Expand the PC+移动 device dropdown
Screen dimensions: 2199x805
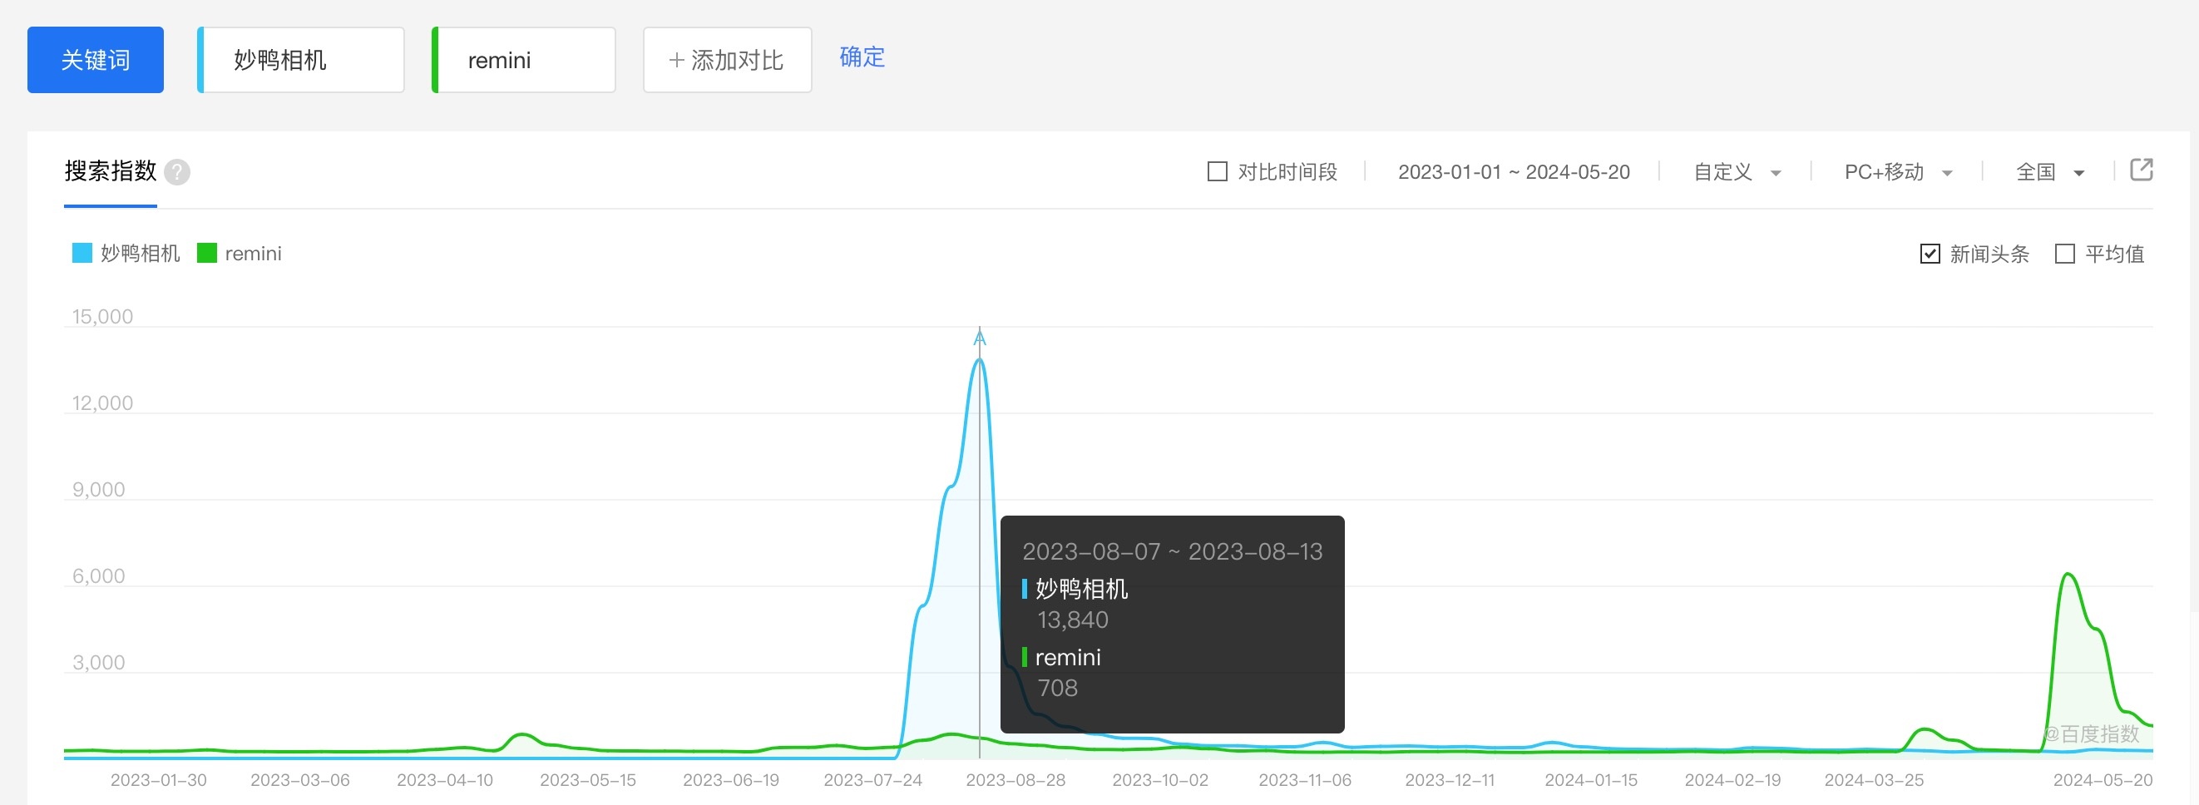[x=1898, y=172]
